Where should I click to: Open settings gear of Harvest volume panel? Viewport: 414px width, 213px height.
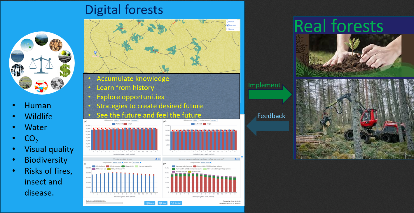235,159
